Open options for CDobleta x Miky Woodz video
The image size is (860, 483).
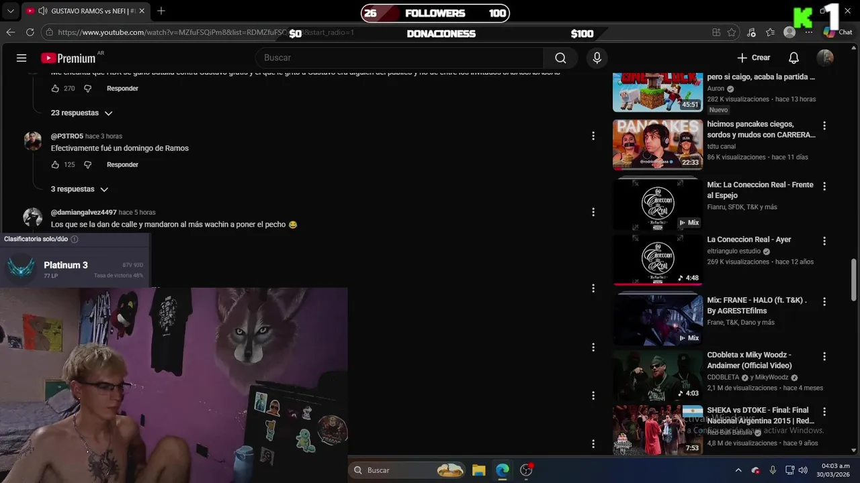click(824, 356)
